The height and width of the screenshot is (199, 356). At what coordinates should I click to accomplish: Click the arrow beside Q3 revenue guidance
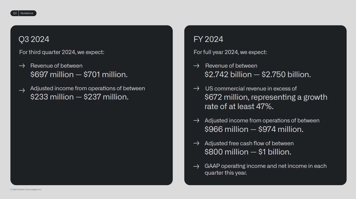click(22, 66)
